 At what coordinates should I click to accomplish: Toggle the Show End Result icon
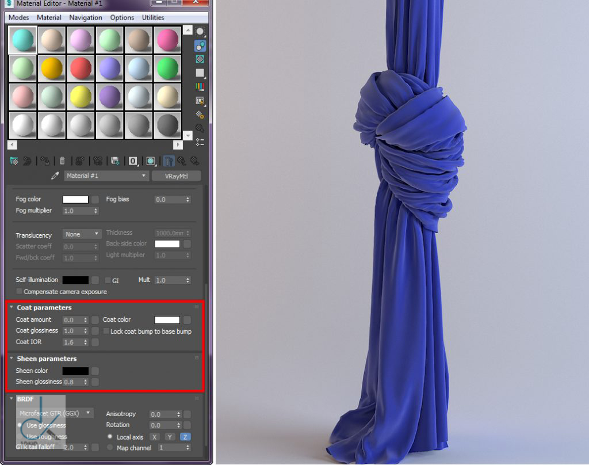point(169,161)
